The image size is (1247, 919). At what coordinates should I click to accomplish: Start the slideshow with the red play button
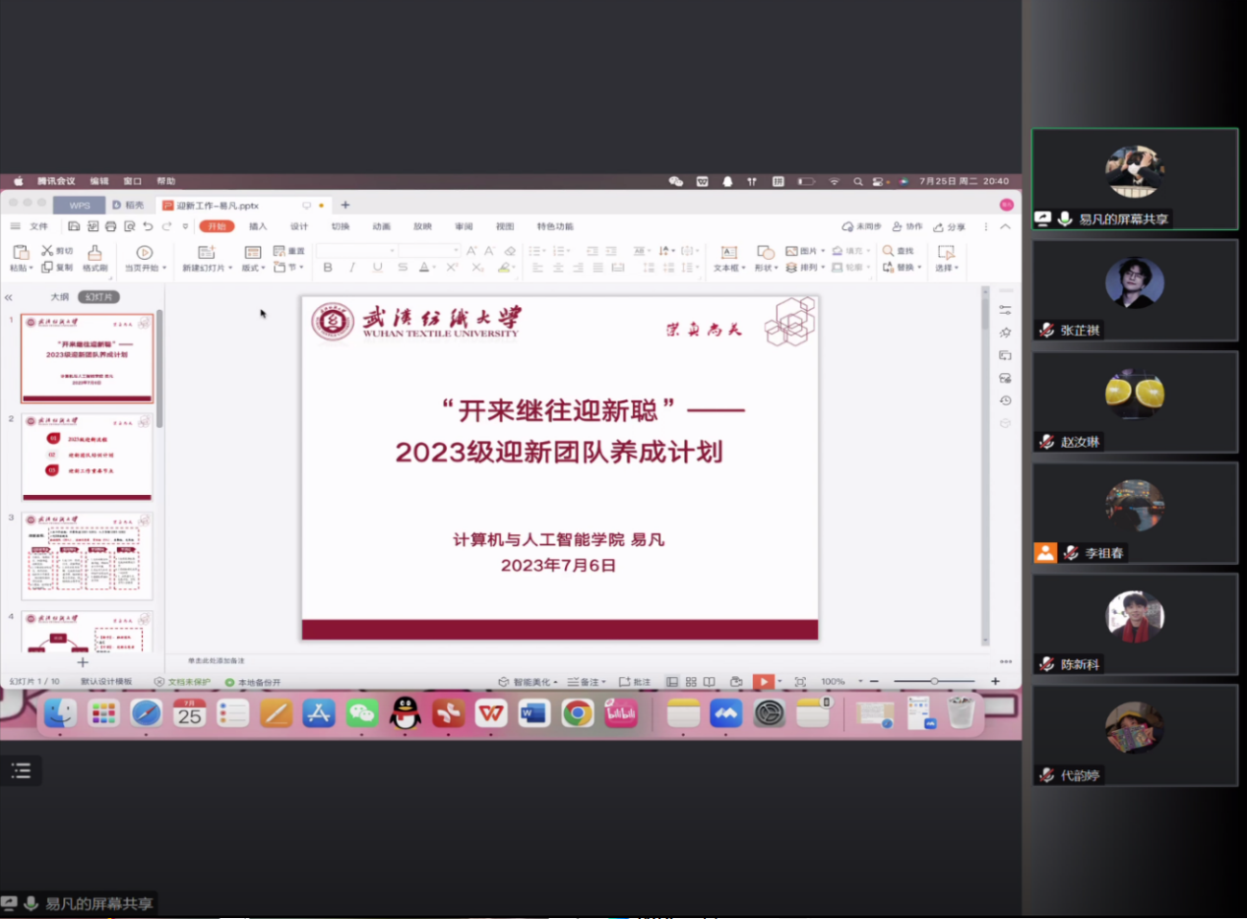coord(763,682)
